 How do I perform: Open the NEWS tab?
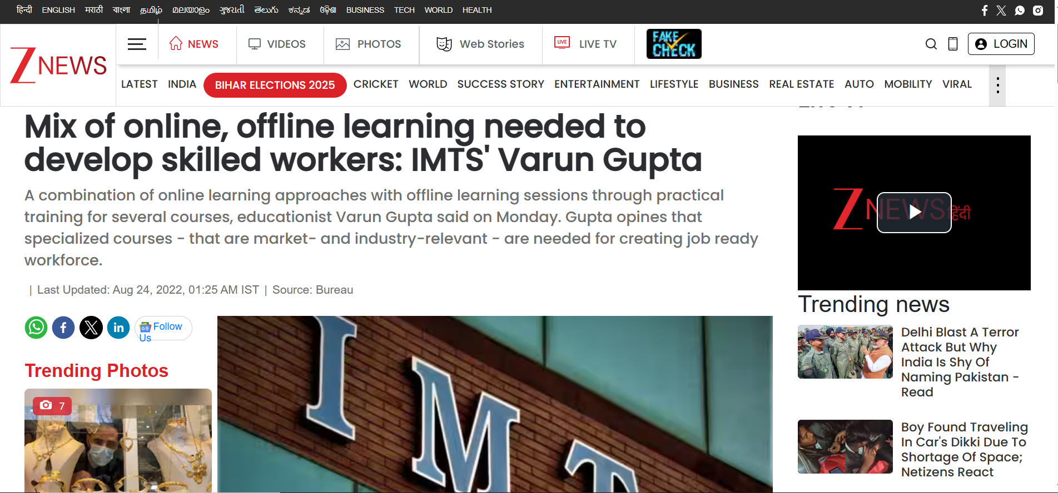193,44
